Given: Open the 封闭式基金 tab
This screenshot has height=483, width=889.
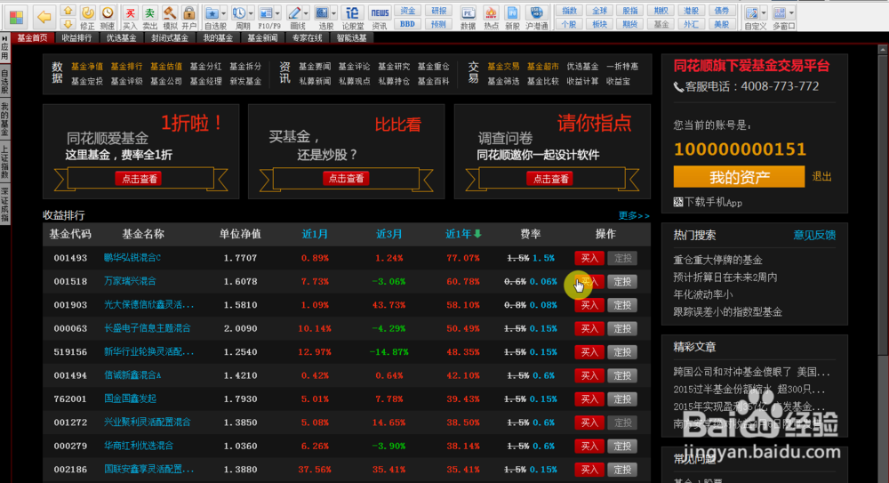Looking at the screenshot, I should [170, 38].
